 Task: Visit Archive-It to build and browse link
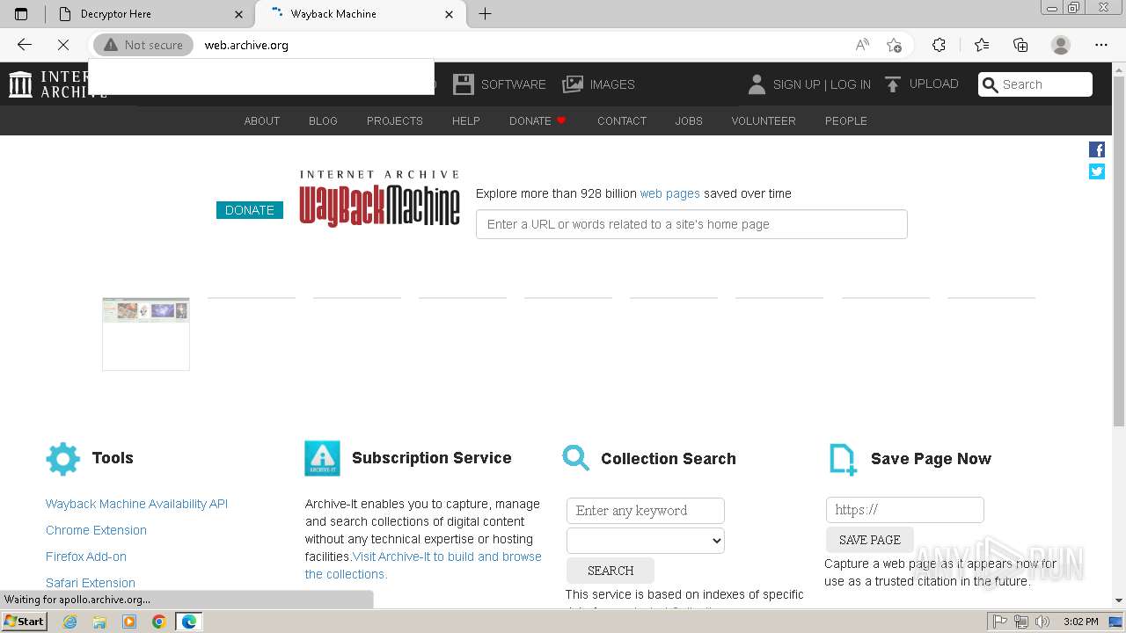point(423,565)
